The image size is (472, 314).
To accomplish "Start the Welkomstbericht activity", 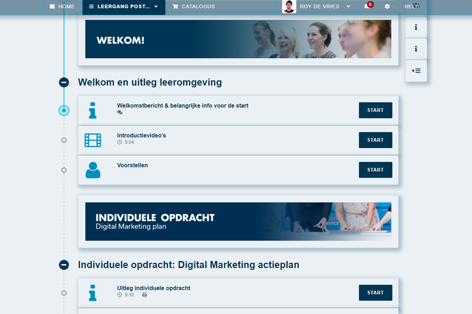I will point(376,110).
